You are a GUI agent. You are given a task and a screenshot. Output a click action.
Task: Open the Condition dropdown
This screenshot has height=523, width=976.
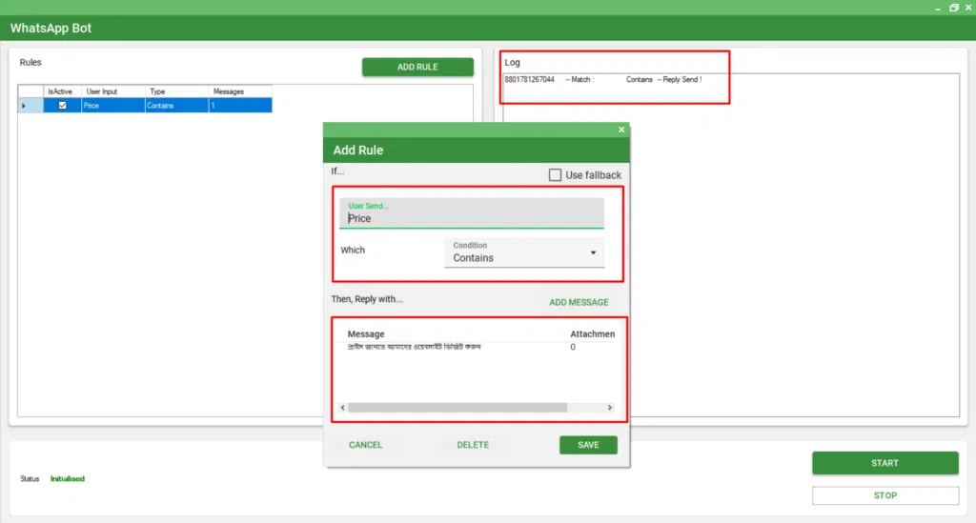[524, 252]
